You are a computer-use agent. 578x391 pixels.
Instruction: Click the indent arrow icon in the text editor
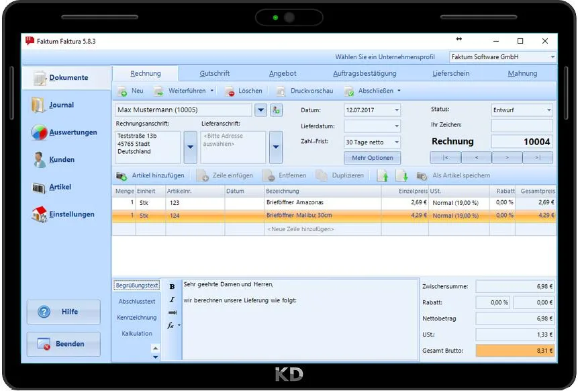pos(172,312)
